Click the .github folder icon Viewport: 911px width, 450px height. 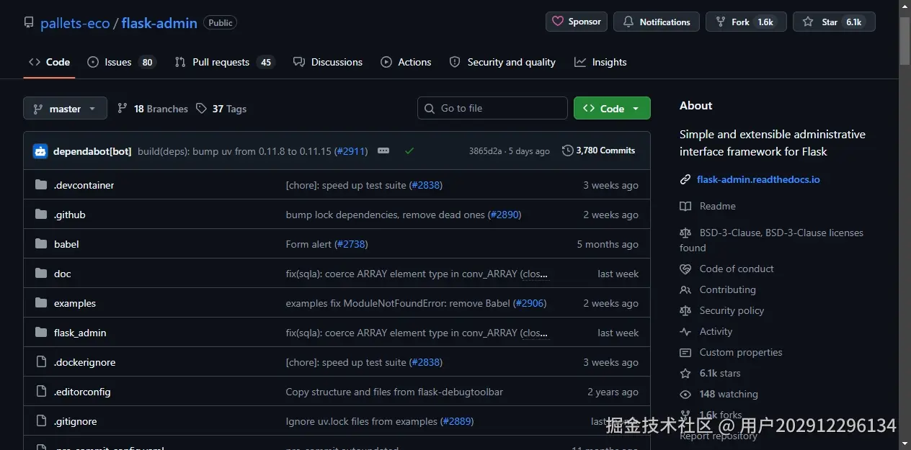pyautogui.click(x=41, y=215)
